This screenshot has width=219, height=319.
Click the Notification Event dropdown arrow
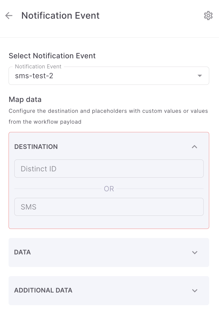pyautogui.click(x=200, y=76)
